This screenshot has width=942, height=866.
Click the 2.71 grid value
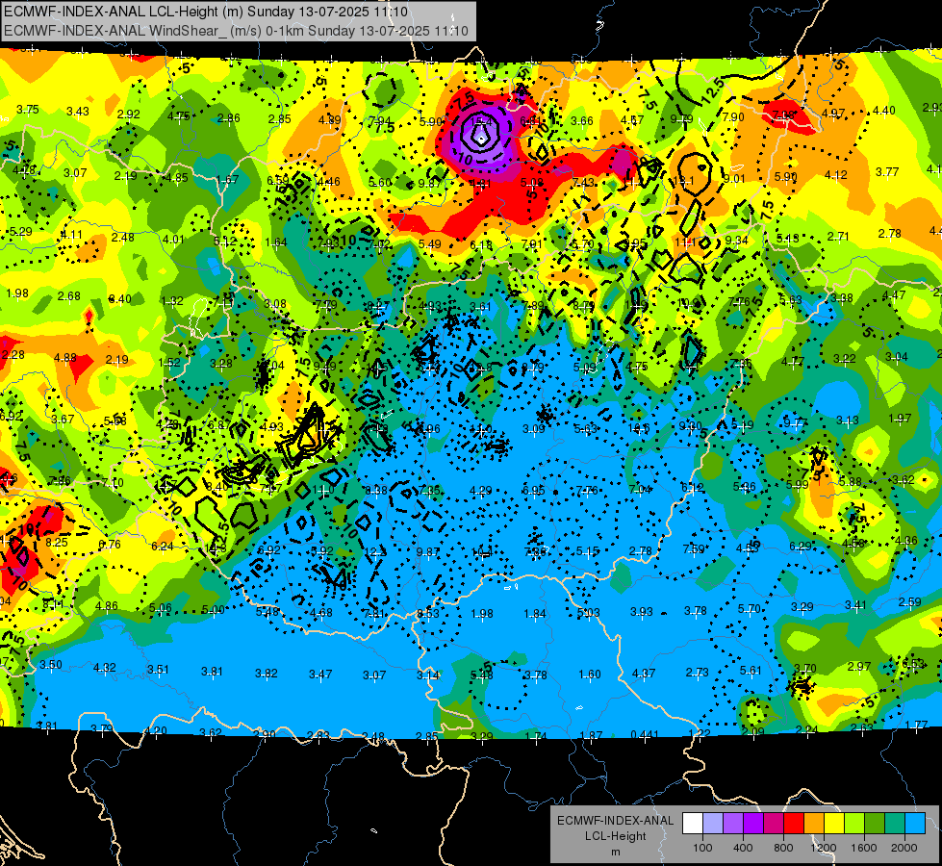(x=838, y=236)
